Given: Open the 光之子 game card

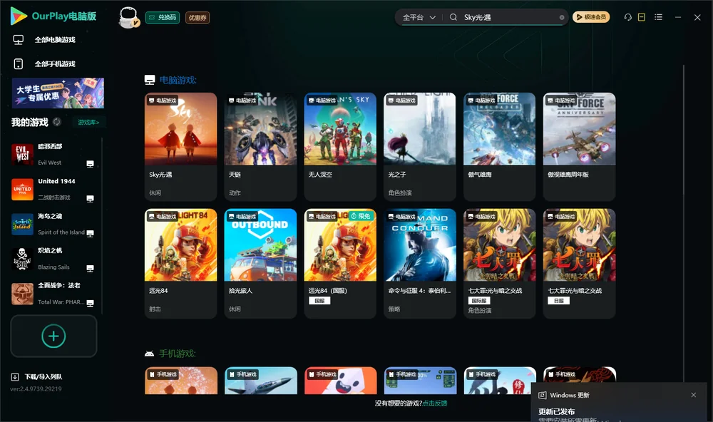Looking at the screenshot, I should tap(420, 146).
